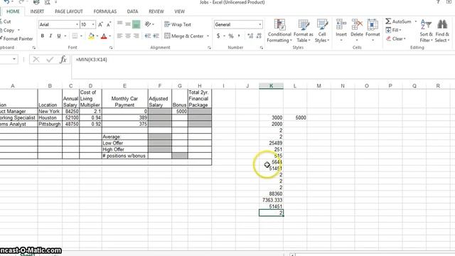Screen dimensions: 455x256
Task: Click Insert Function fx icon
Action: pos(63,60)
